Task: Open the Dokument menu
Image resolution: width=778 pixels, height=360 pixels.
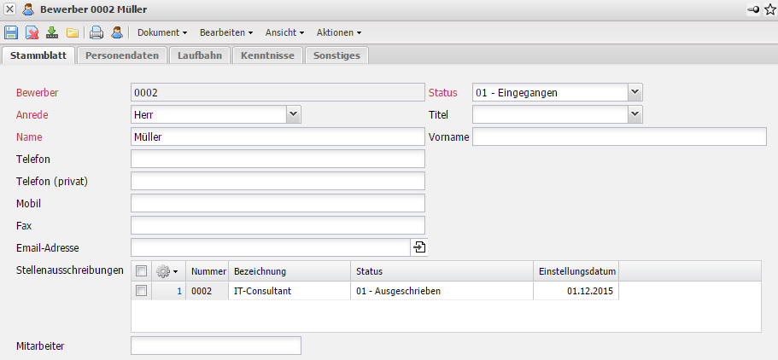Action: tap(162, 32)
